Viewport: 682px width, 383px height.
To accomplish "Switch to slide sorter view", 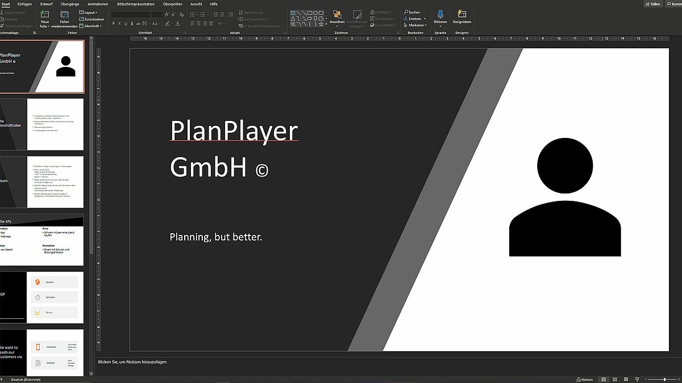I will click(x=615, y=379).
